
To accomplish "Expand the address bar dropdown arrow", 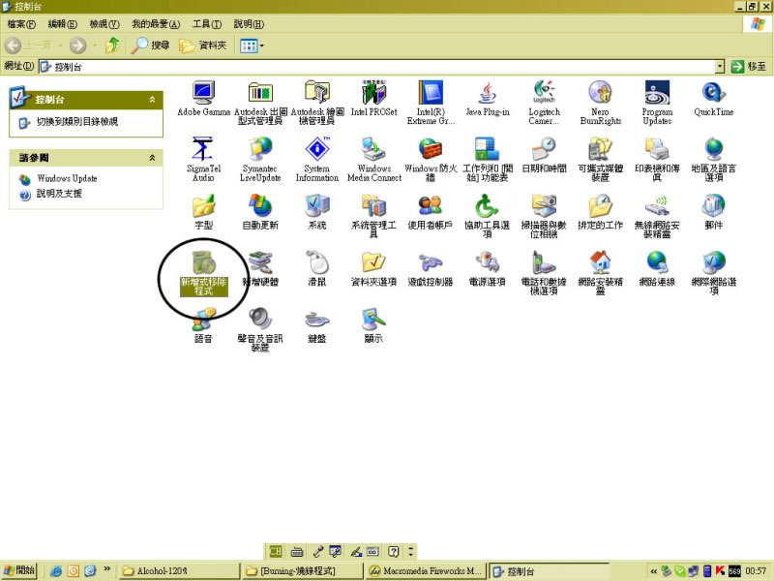I will coord(720,66).
